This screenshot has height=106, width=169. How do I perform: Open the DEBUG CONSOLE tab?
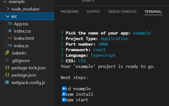tap(122, 12)
